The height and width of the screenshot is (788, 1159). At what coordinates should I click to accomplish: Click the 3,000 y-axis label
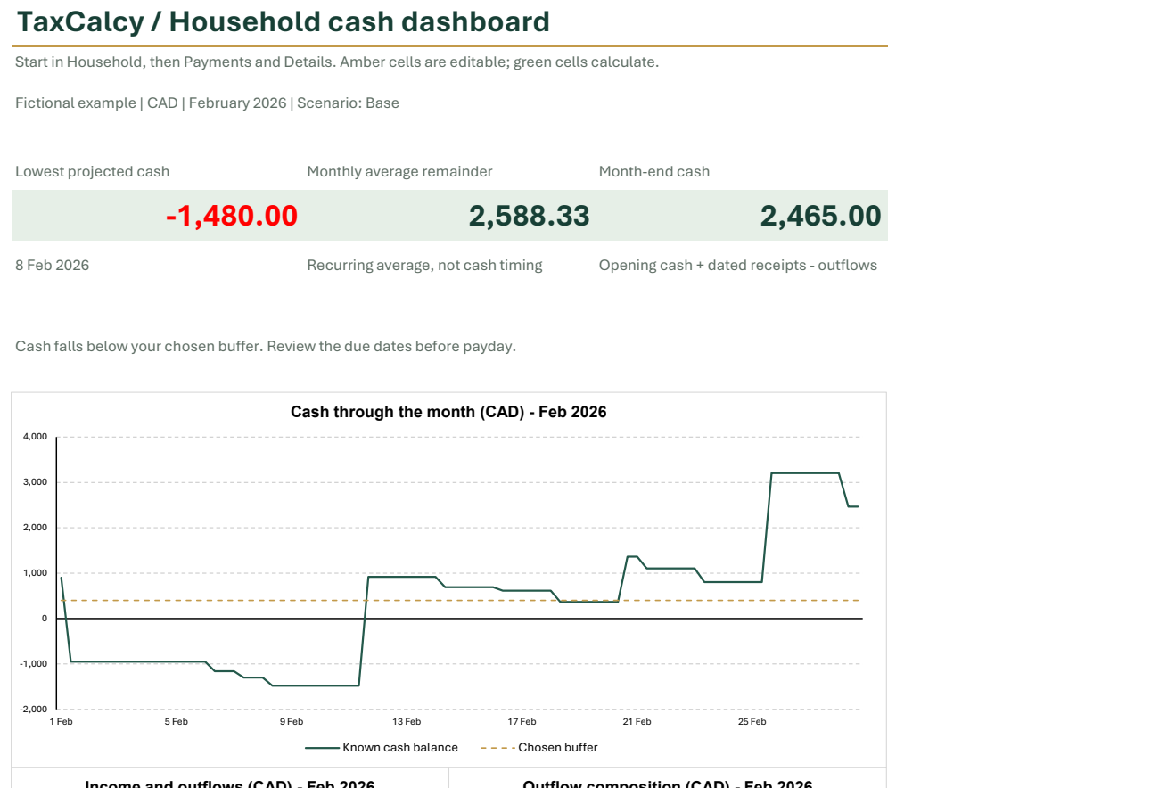pyautogui.click(x=36, y=482)
